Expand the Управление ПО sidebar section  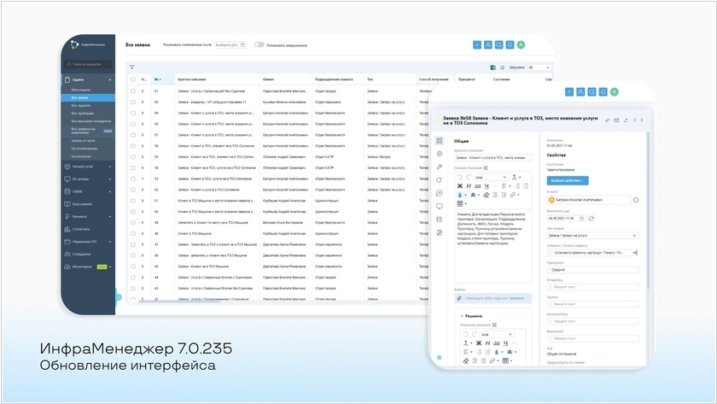click(110, 242)
